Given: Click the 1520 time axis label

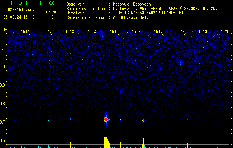Looking at the screenshot, I should [x=225, y=32].
